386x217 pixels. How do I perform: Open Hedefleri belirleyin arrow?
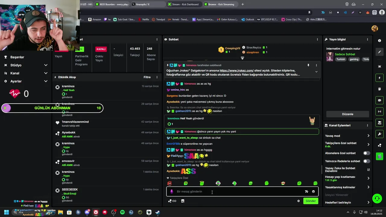(368, 203)
